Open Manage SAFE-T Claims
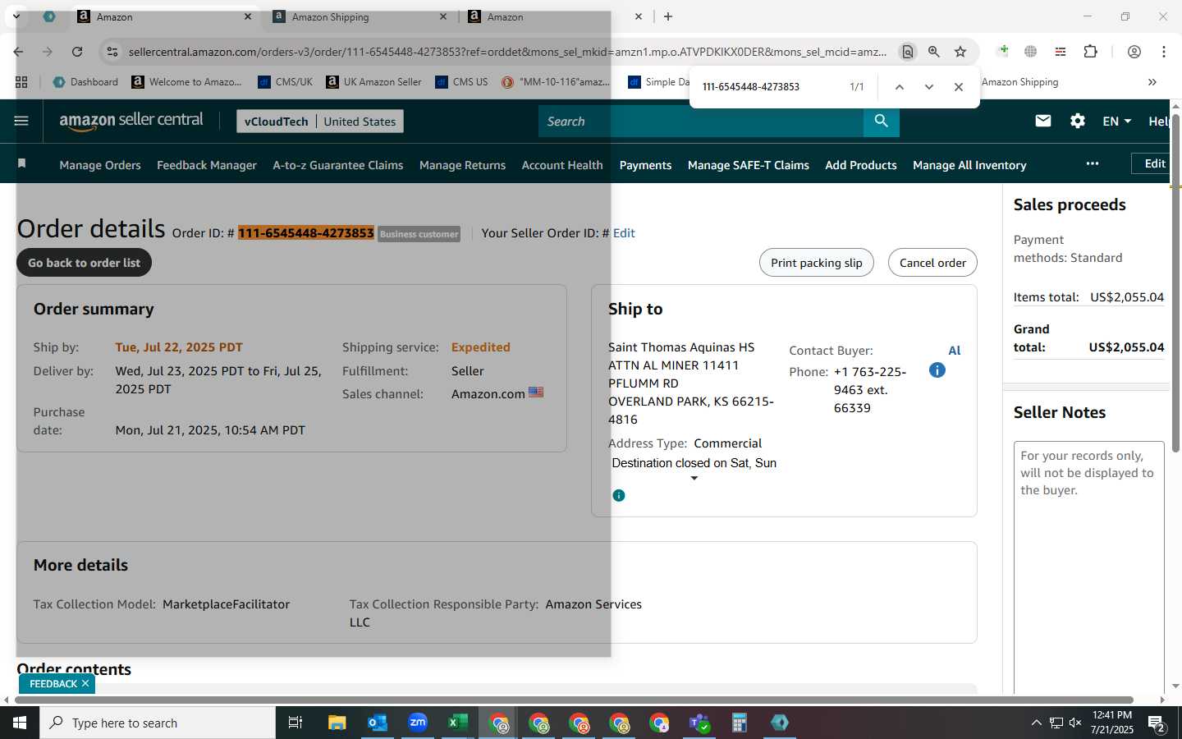 [749, 165]
